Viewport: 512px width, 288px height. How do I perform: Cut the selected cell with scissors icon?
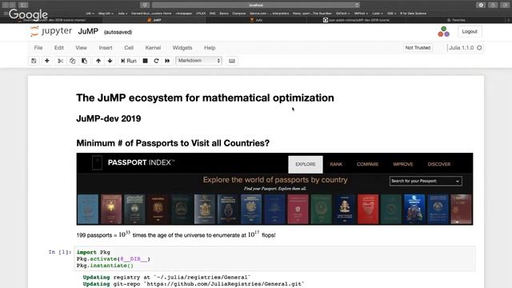(60, 61)
